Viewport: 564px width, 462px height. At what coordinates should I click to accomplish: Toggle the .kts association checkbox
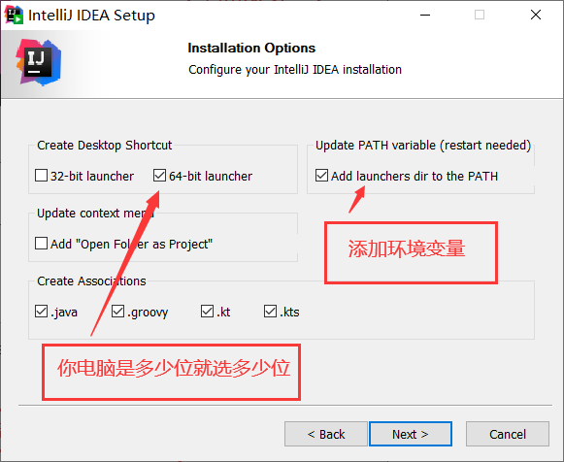tap(270, 312)
